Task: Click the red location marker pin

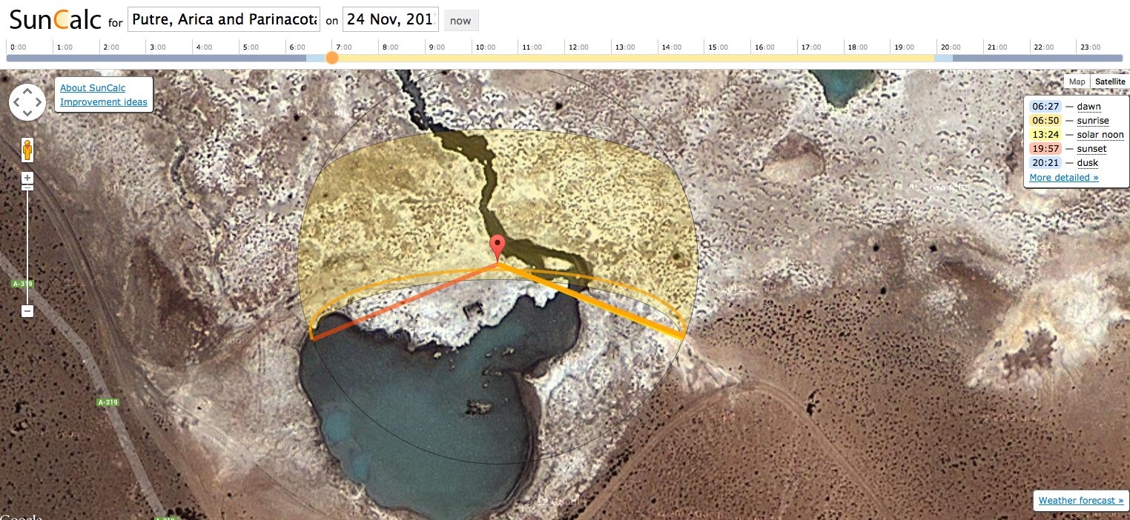Action: 498,247
